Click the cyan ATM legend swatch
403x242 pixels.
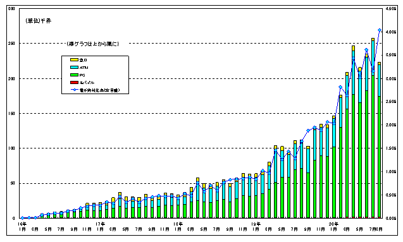74,67
